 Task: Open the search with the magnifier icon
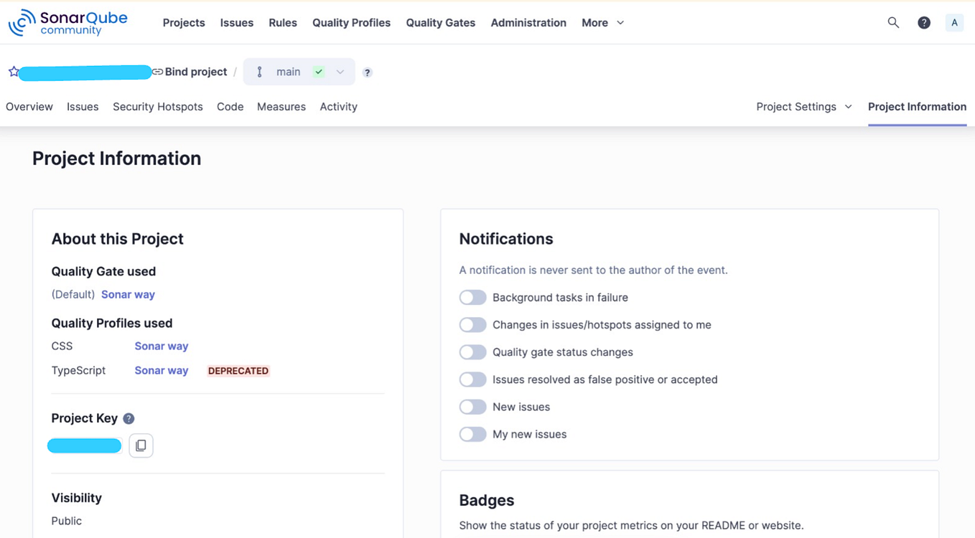[x=893, y=22]
